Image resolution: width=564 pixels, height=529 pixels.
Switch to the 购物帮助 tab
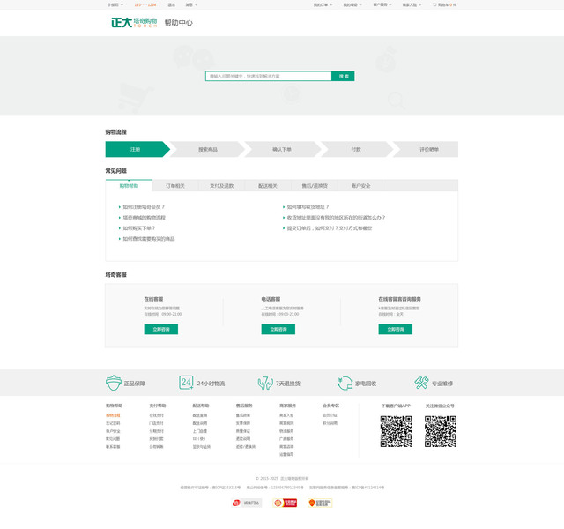click(x=129, y=185)
